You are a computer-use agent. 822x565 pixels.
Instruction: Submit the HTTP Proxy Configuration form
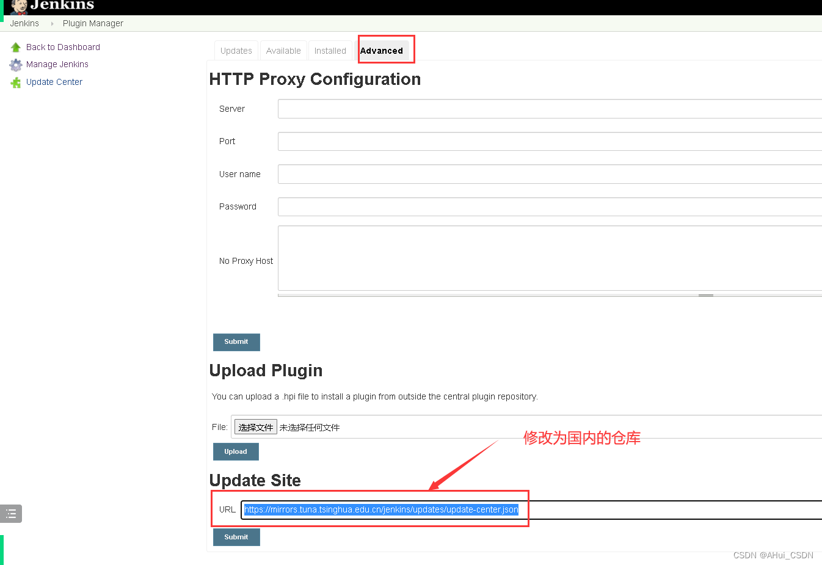click(236, 342)
